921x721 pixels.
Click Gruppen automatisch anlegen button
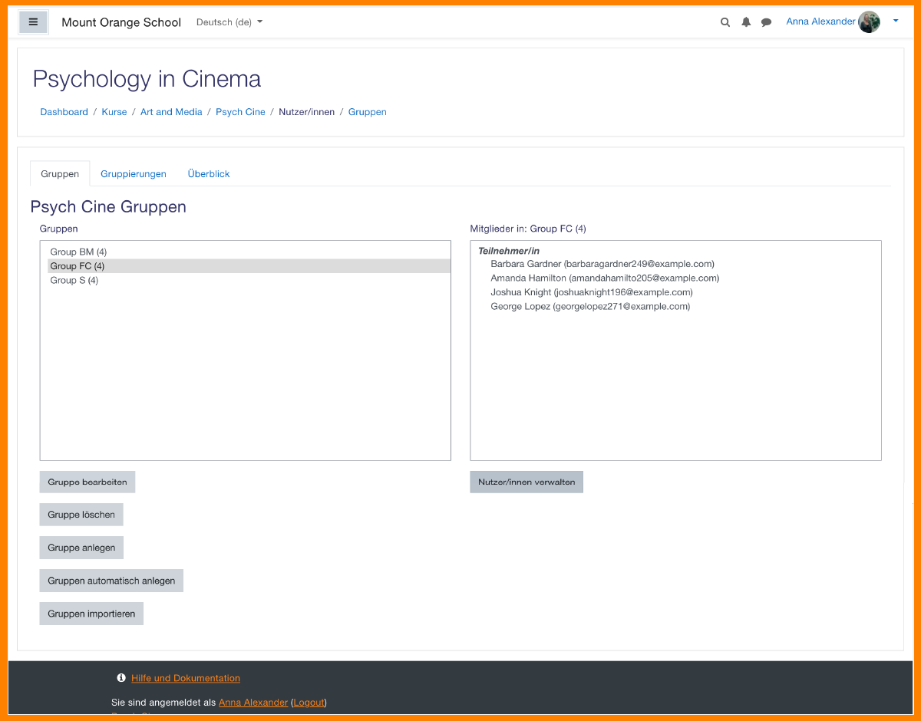click(111, 581)
